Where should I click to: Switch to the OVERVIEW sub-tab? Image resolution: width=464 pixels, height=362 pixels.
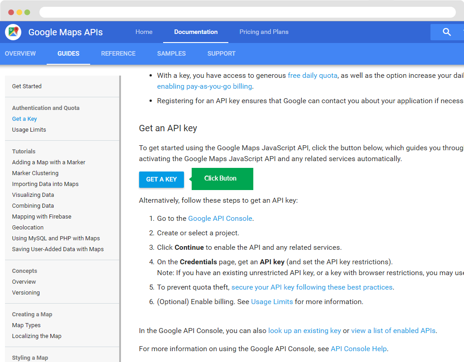(x=20, y=53)
